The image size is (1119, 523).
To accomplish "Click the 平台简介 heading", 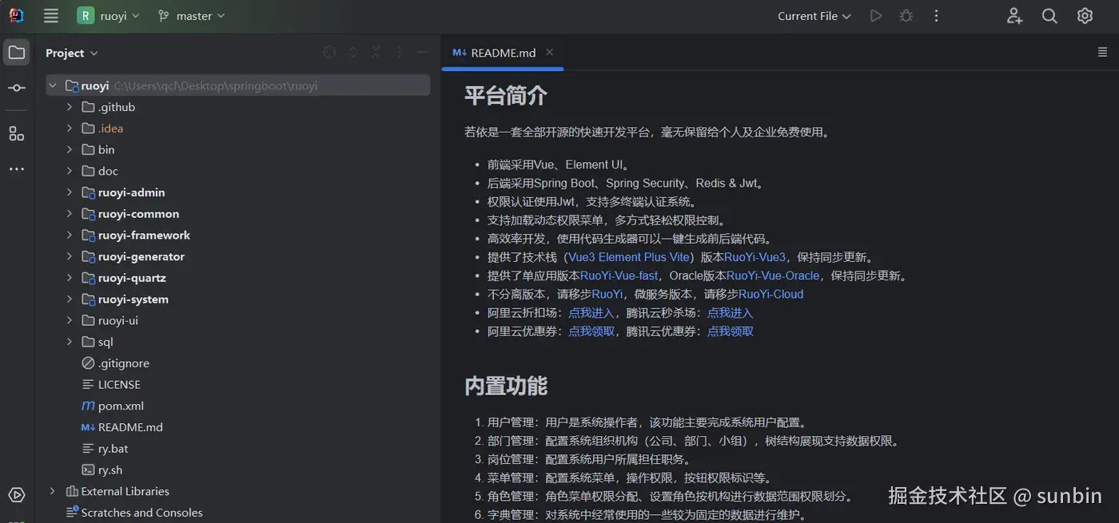I will pos(506,95).
